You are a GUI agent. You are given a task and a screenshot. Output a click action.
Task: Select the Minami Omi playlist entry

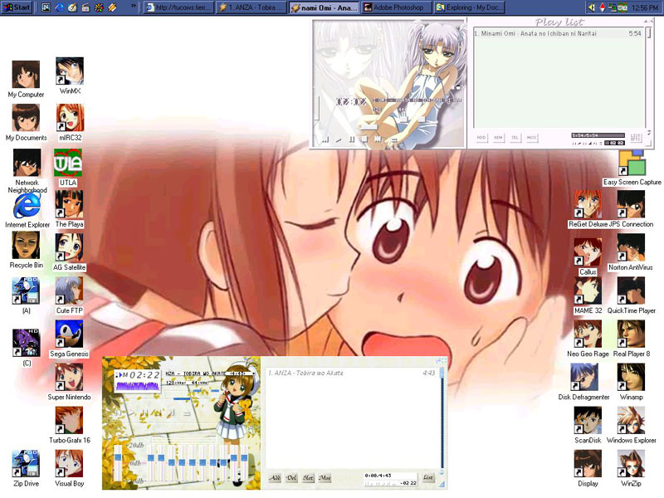coord(558,33)
